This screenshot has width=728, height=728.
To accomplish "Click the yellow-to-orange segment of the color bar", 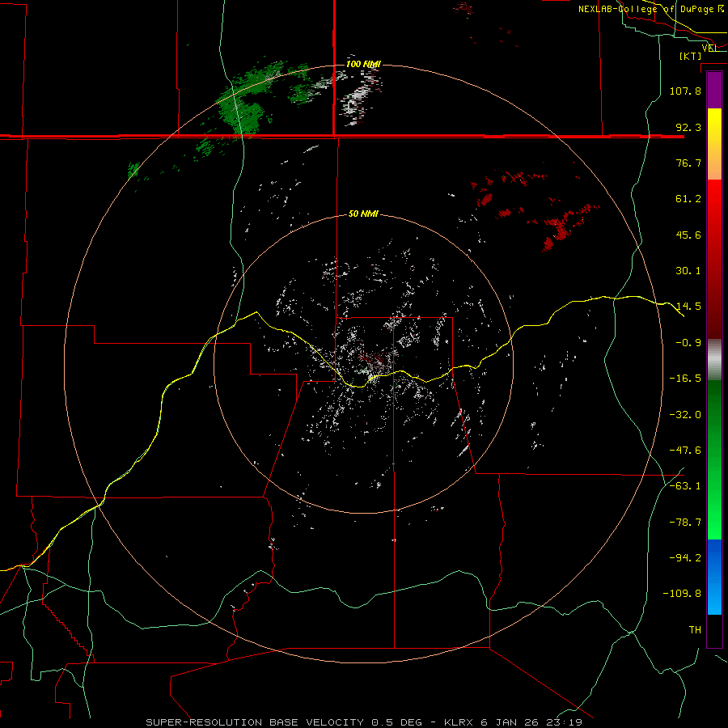I will (x=714, y=144).
